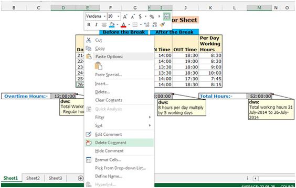This screenshot has height=188, width=296.
Task: Toggle Italic formatting in mini toolbar
Action: click(x=96, y=25)
